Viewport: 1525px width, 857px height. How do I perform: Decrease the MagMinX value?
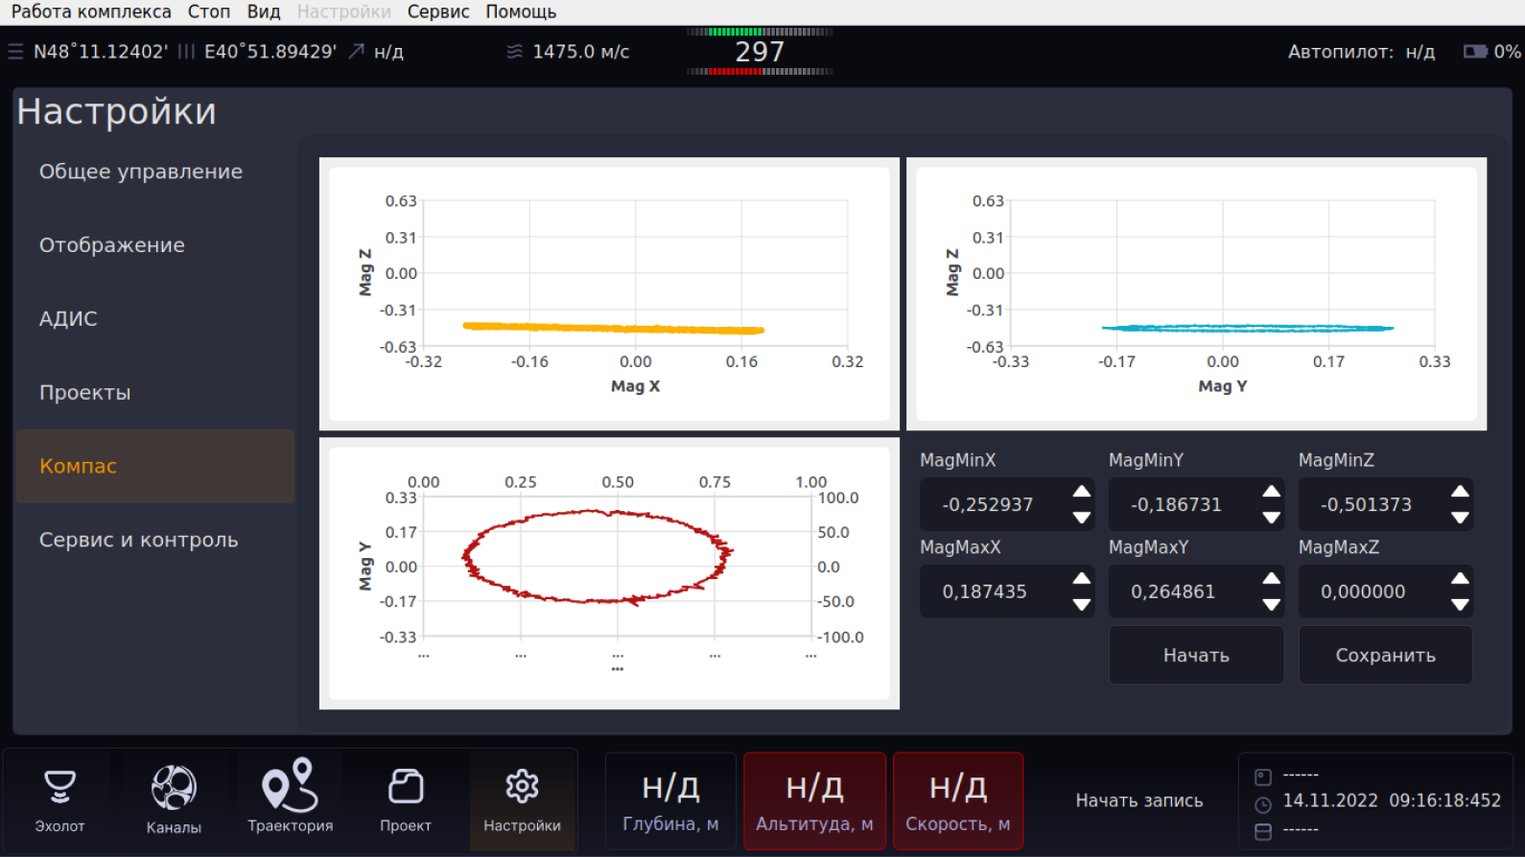click(1082, 518)
